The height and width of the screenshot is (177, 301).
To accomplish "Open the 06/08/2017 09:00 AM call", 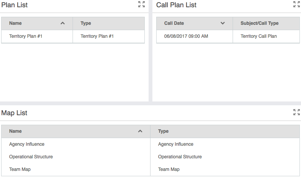I will (x=186, y=36).
